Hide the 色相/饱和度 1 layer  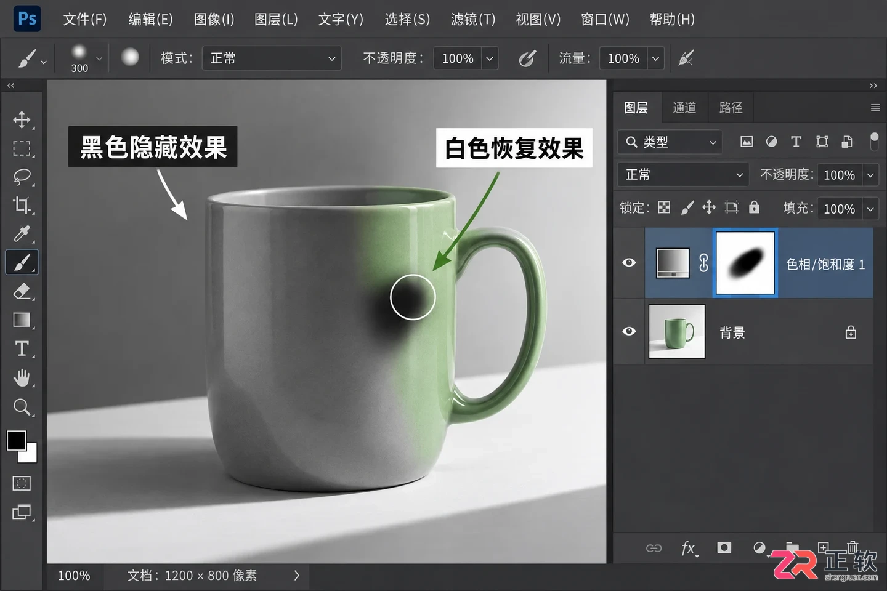coord(629,263)
